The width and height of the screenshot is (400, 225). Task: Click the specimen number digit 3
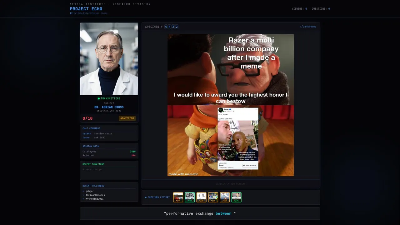(x=173, y=27)
